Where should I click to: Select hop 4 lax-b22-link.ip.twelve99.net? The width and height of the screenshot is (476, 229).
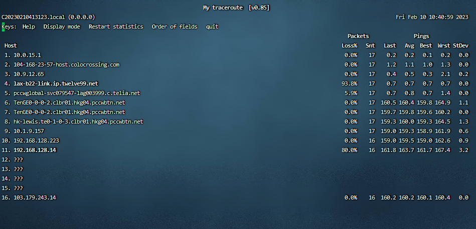click(x=56, y=83)
